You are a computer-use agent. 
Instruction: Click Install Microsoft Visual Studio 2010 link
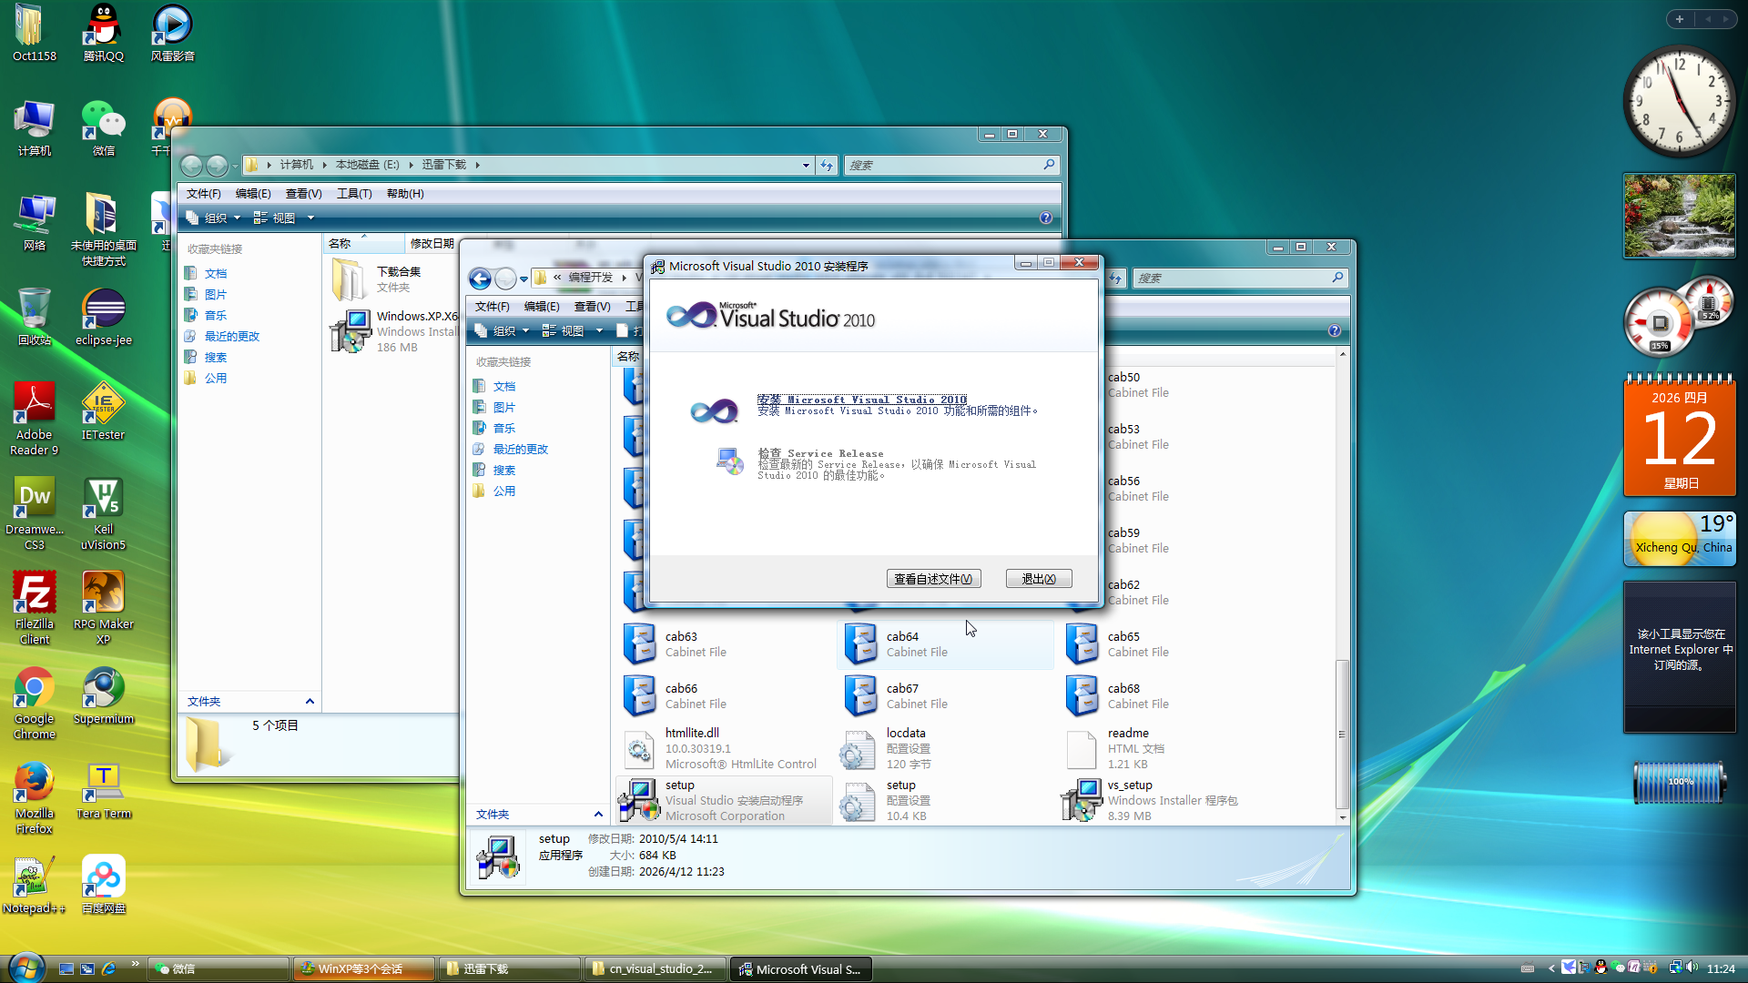[861, 400]
